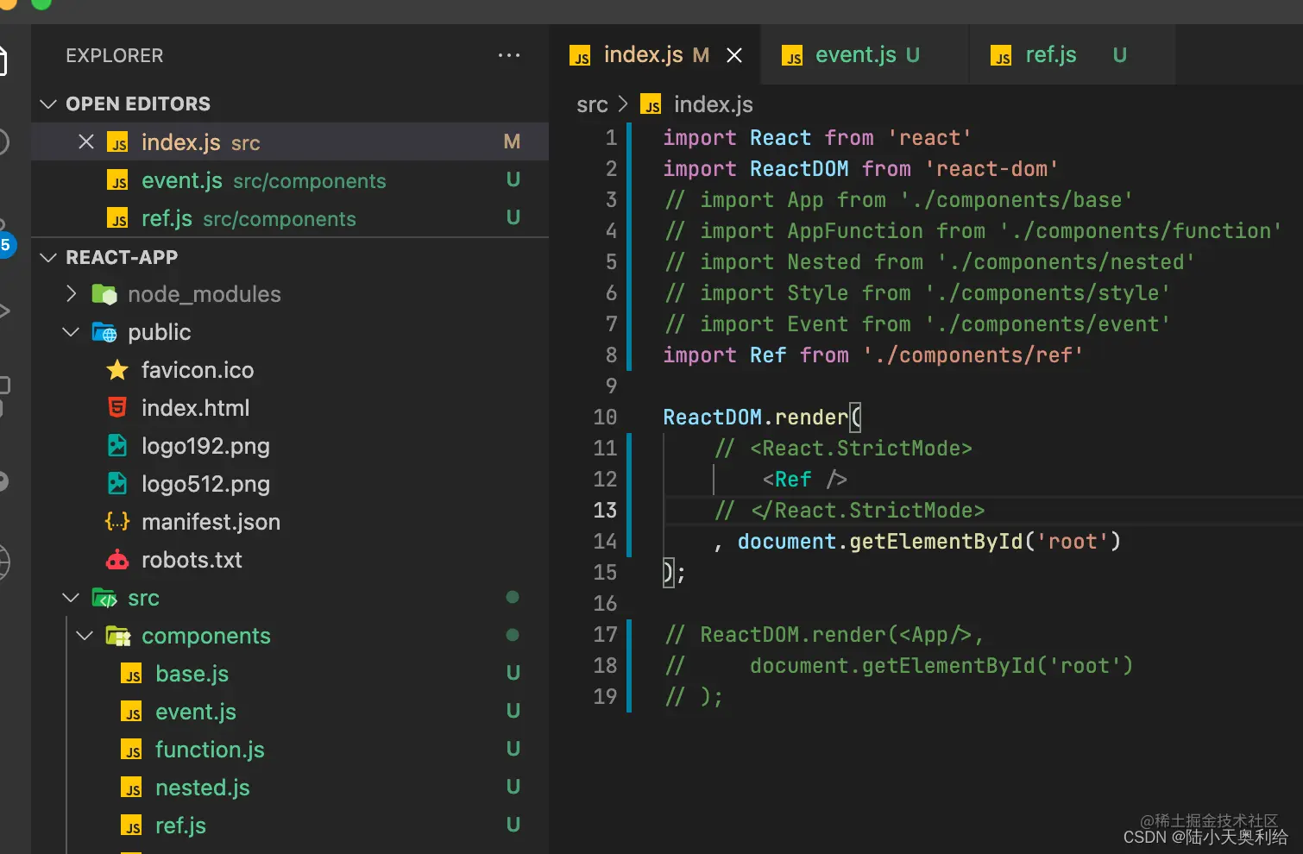Screen dimensions: 1303x854
Task: Collapse the components folder chevron
Action: coord(85,636)
